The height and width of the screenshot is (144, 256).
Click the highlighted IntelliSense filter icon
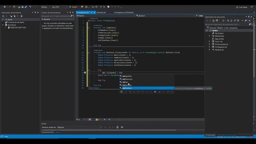[x=155, y=92]
